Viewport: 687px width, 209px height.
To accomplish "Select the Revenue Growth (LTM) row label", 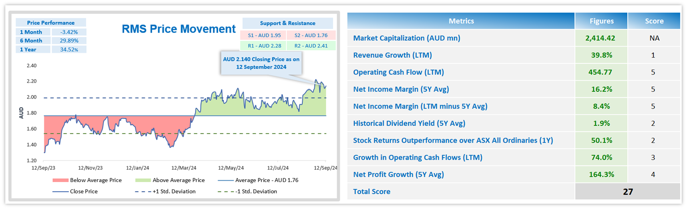I will tap(392, 55).
